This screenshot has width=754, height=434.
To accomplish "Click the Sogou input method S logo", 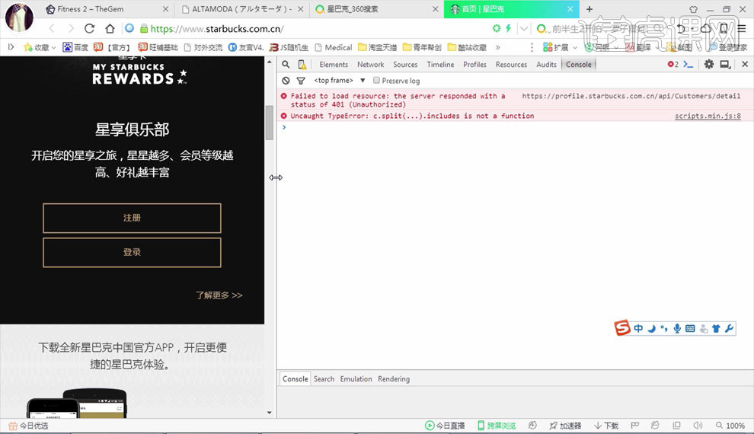I will point(622,327).
